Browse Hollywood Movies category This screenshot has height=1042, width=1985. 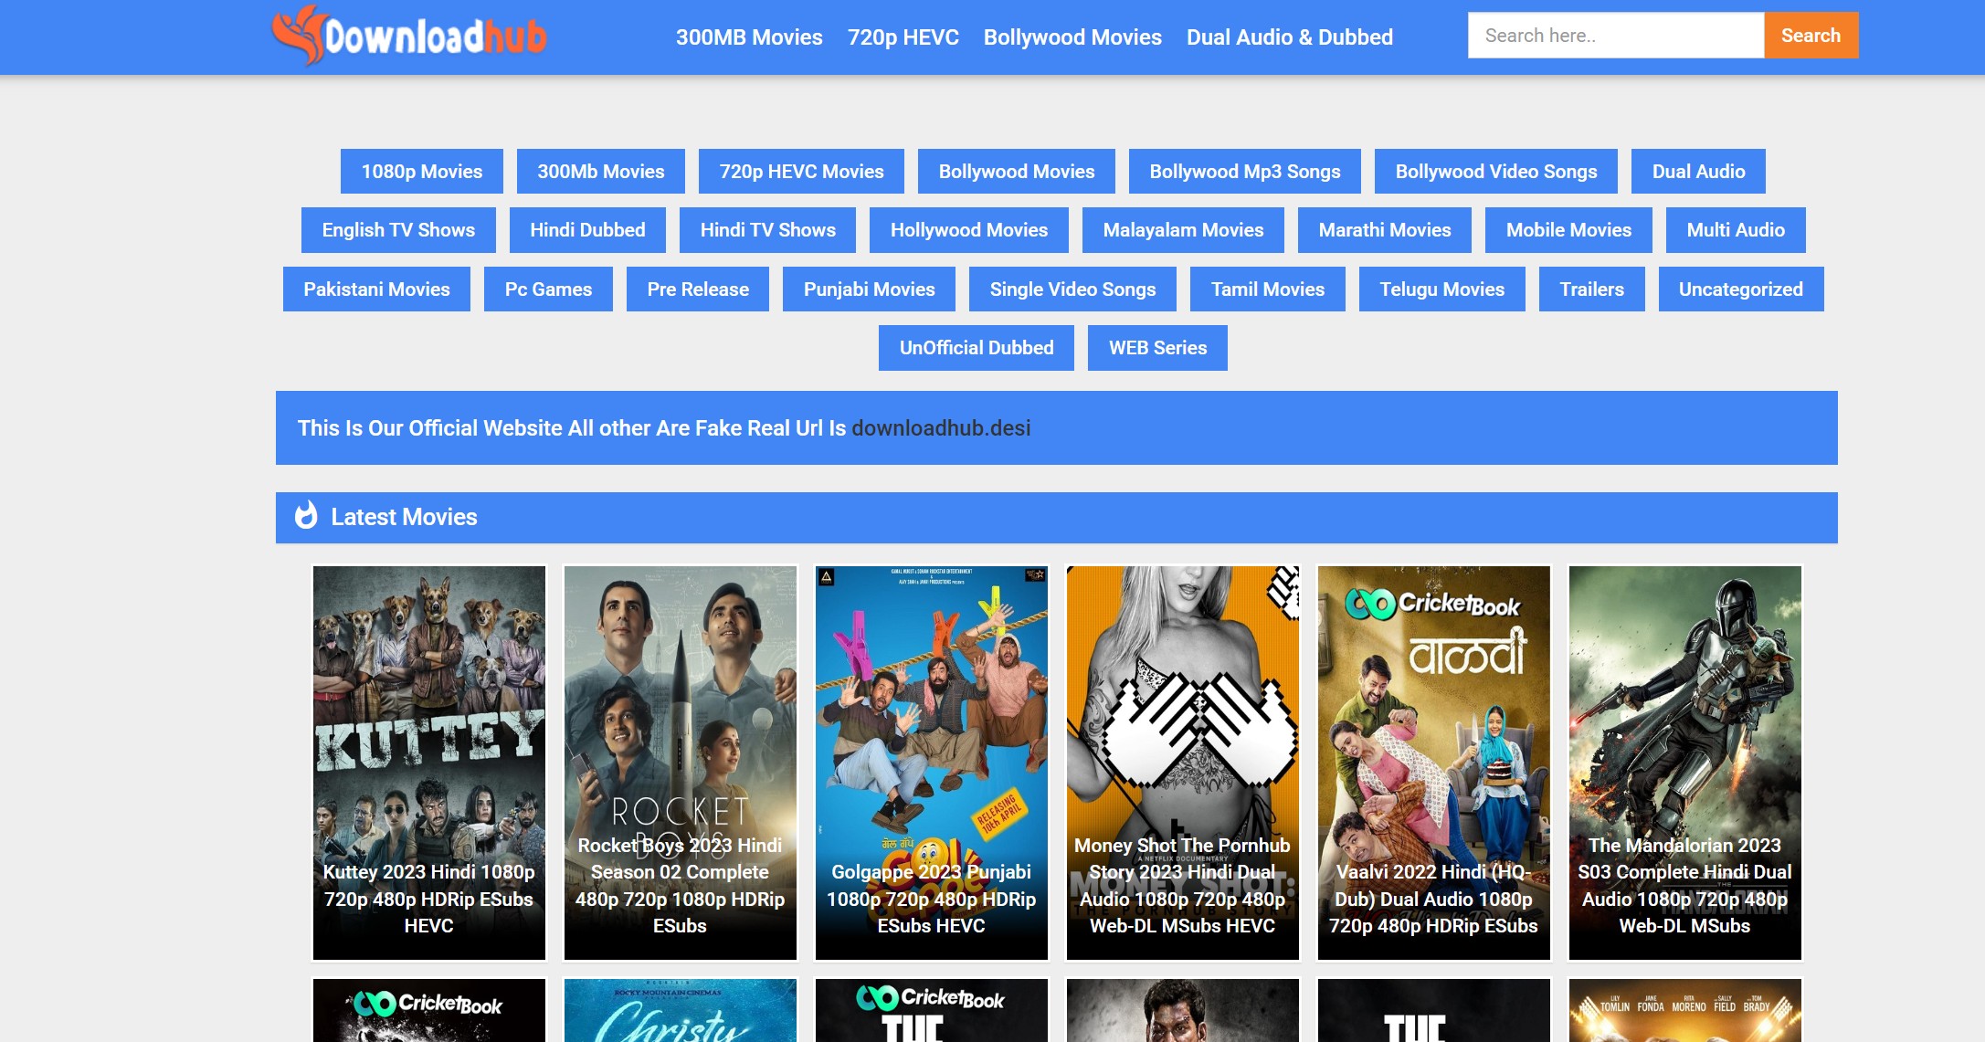coord(969,230)
